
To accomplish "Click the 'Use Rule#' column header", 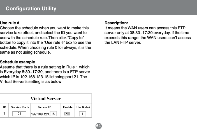I will click(83, 107).
